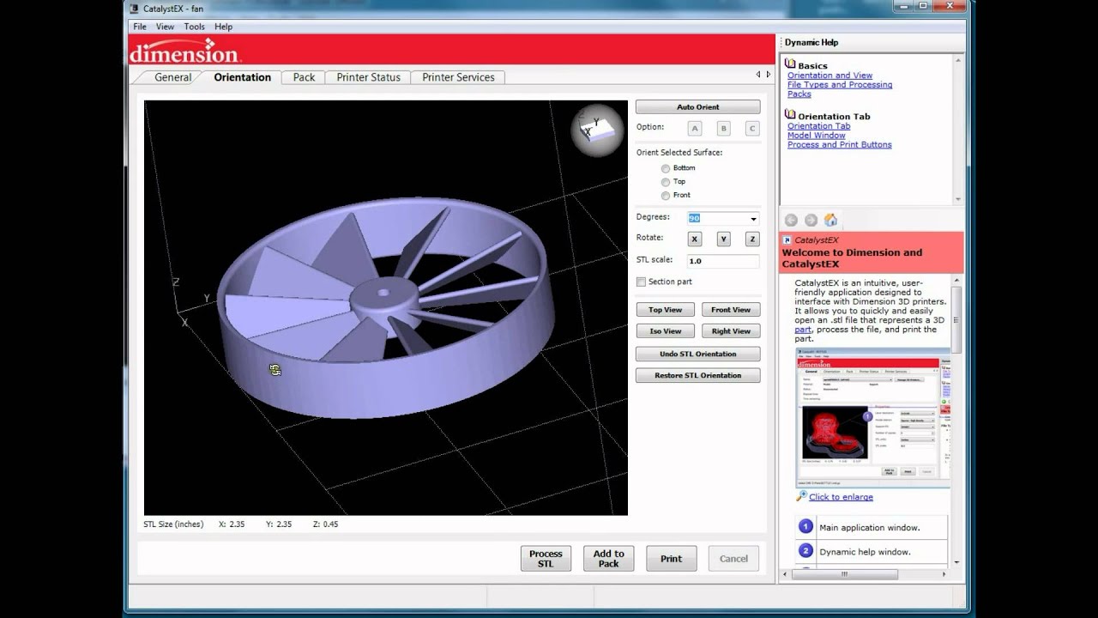Click the Add to Pack button
Viewport: 1098px width, 618px height.
pyautogui.click(x=608, y=559)
